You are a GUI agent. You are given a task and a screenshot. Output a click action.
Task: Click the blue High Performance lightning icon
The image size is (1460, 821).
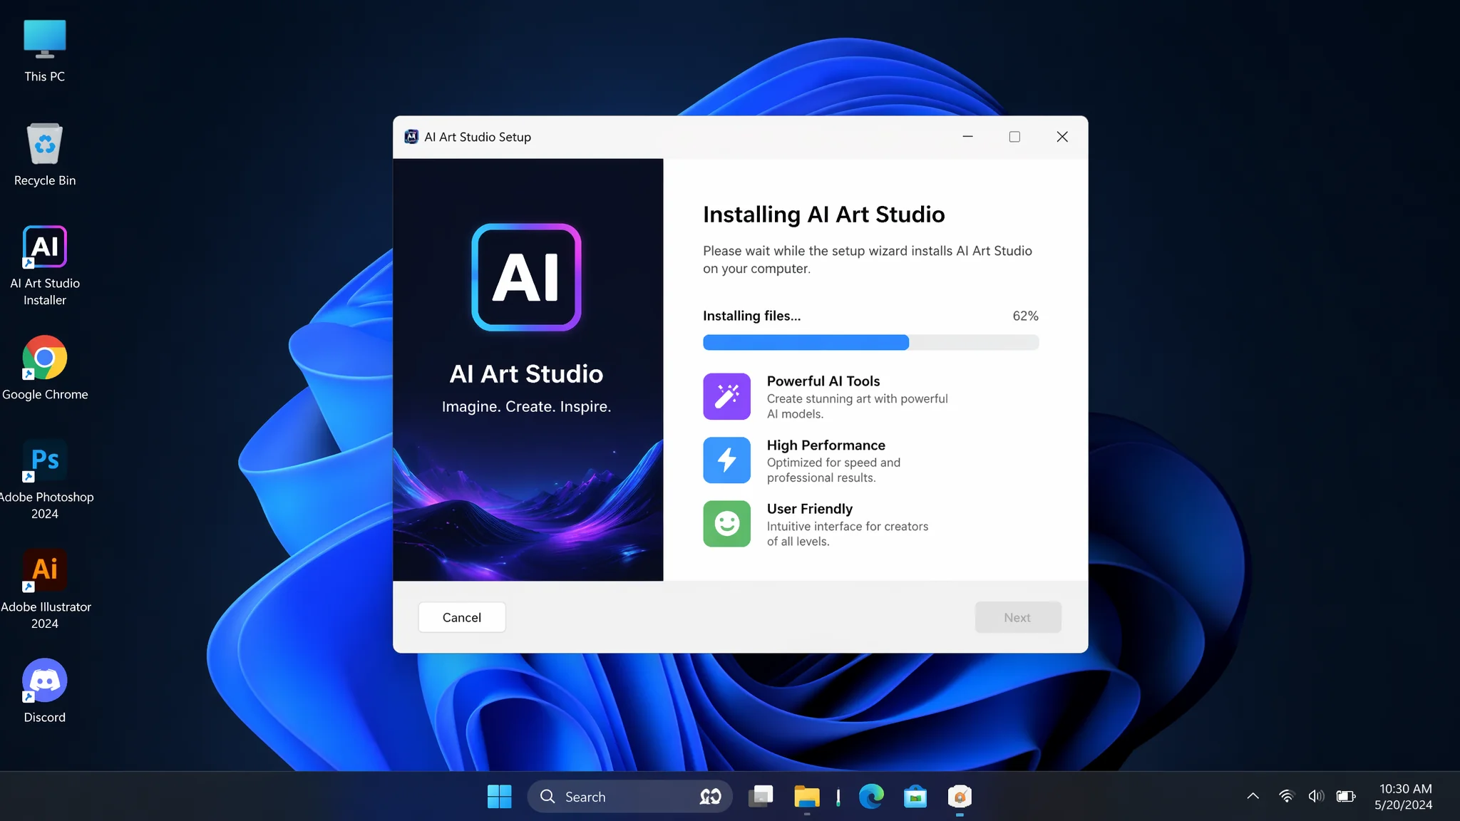[x=726, y=460]
